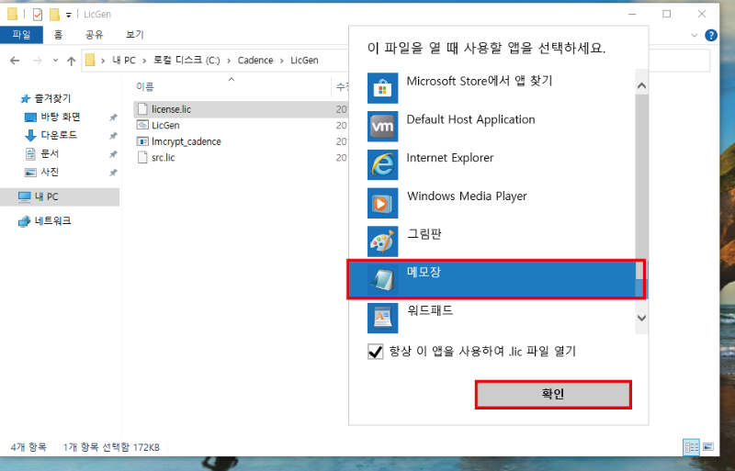This screenshot has height=471, width=735.
Task: Choose the 그림판 paint icon
Action: [x=382, y=241]
